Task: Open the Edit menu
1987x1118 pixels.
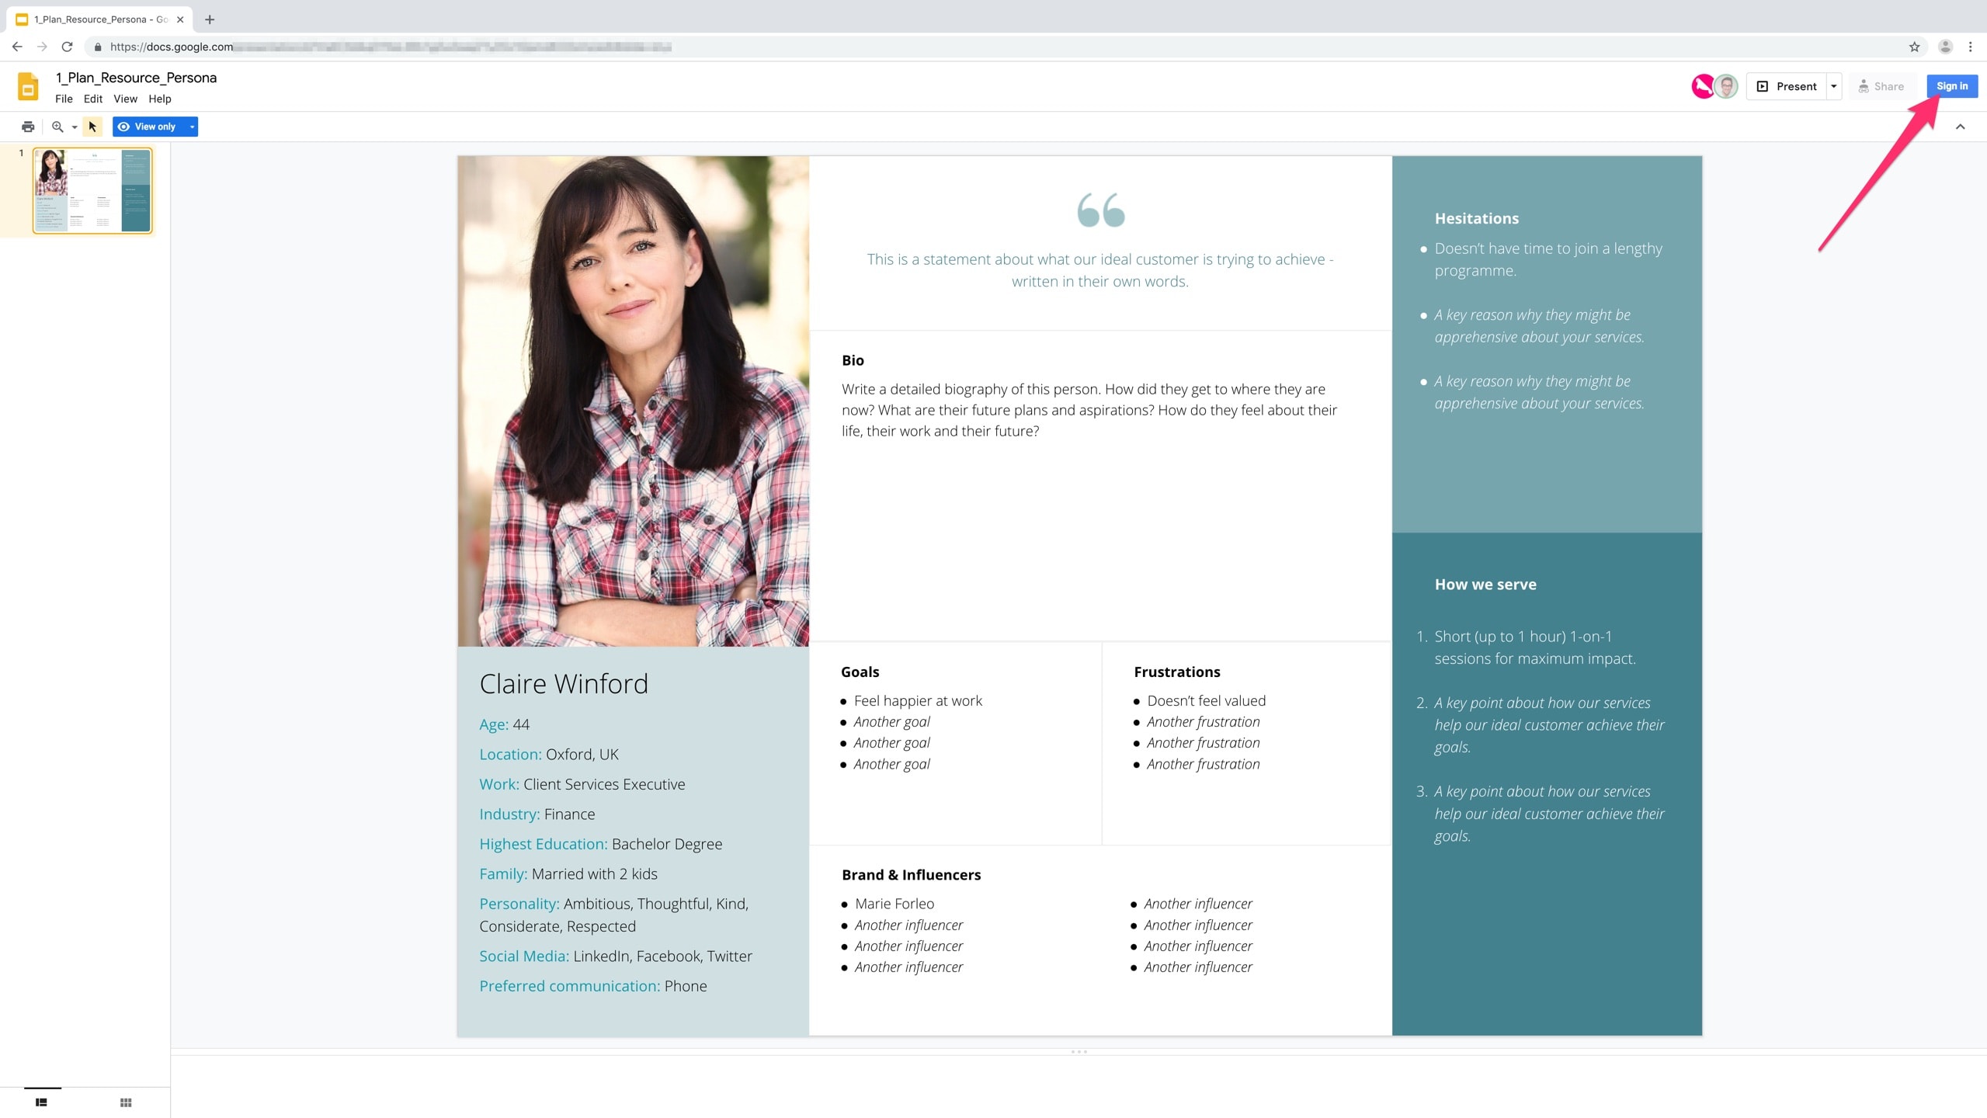Action: pos(93,99)
